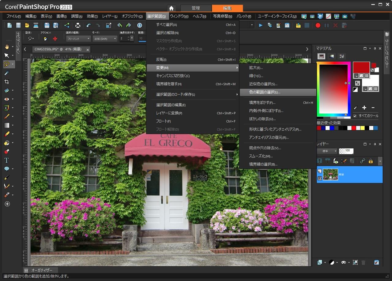The width and height of the screenshot is (392, 281).
Task: Close the CIMG3350s.JPG document tab
Action: click(88, 50)
